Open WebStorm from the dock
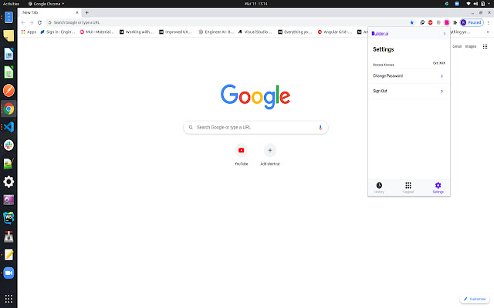494x308 pixels. pos(8,218)
